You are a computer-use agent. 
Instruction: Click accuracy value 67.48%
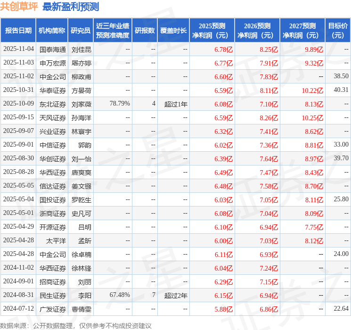pyautogui.click(x=120, y=295)
